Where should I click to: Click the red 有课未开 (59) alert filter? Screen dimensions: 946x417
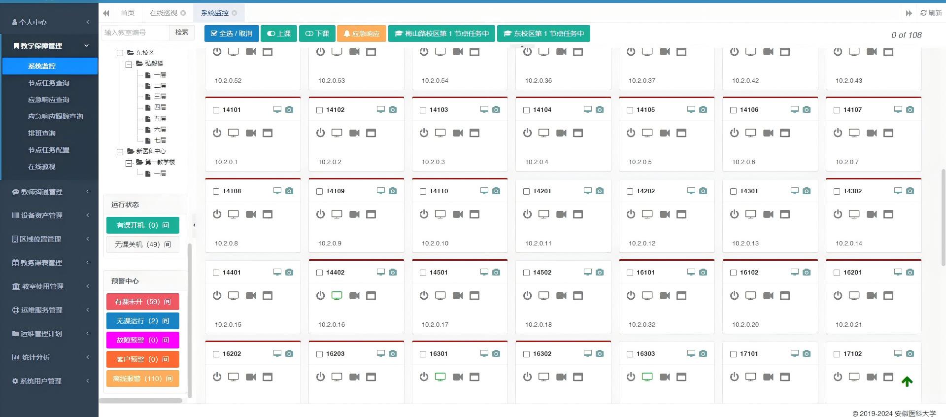coord(142,302)
